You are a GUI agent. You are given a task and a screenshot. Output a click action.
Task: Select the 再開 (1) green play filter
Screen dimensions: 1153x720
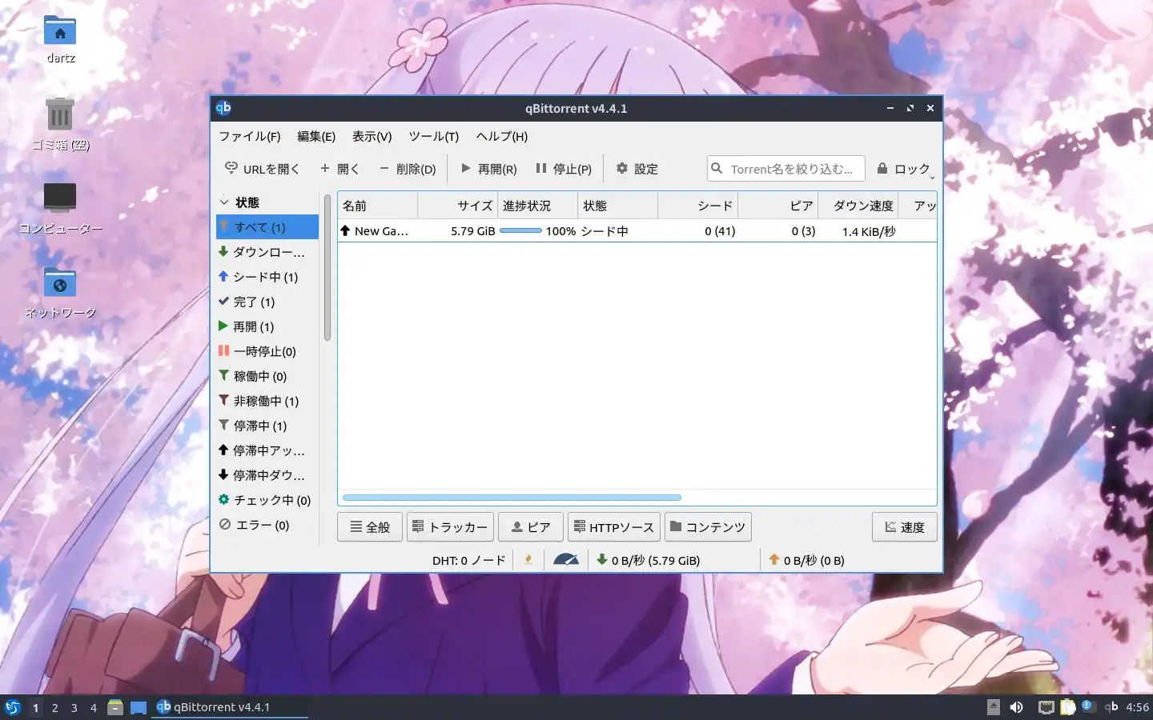coord(267,326)
